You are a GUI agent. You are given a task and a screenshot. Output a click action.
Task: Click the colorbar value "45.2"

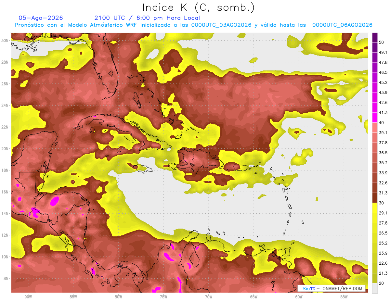point(383,82)
